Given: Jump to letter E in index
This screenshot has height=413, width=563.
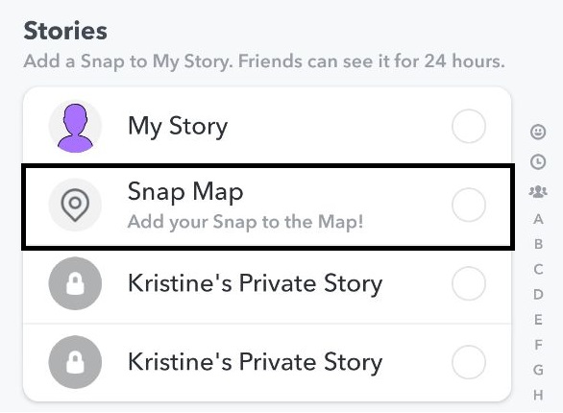Looking at the screenshot, I should (x=538, y=319).
